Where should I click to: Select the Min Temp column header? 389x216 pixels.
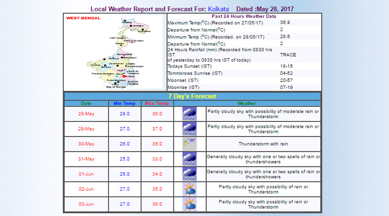[124, 103]
